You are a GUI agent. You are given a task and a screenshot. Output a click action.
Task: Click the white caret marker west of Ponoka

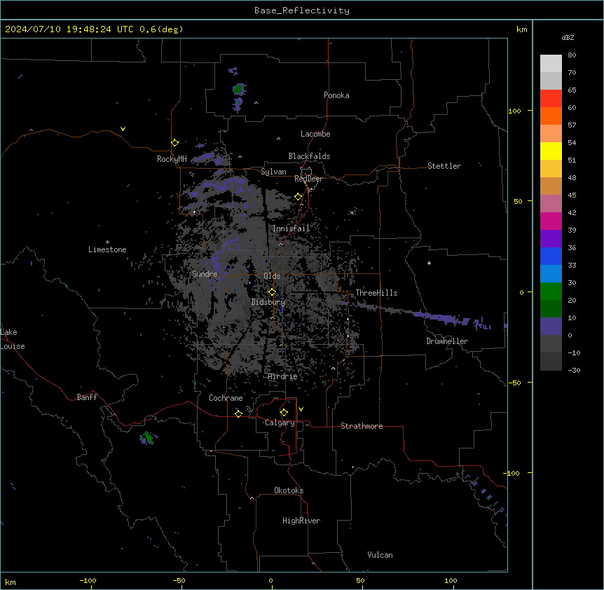pyautogui.click(x=256, y=103)
